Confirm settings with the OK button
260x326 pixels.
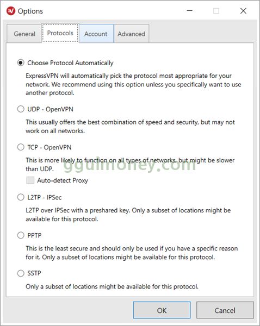[162, 310]
